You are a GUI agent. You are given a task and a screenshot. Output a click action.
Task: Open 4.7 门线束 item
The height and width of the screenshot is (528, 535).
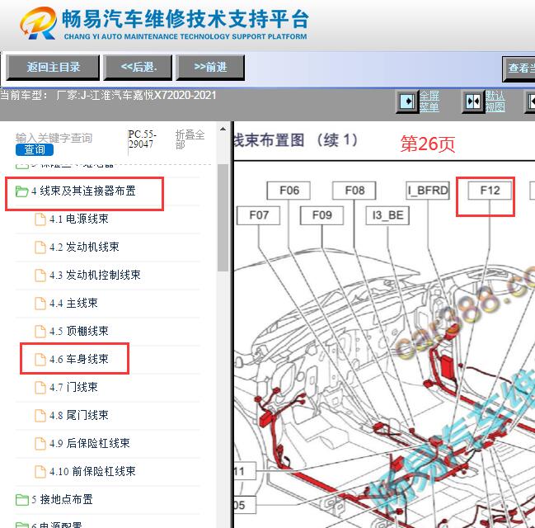coord(73,387)
